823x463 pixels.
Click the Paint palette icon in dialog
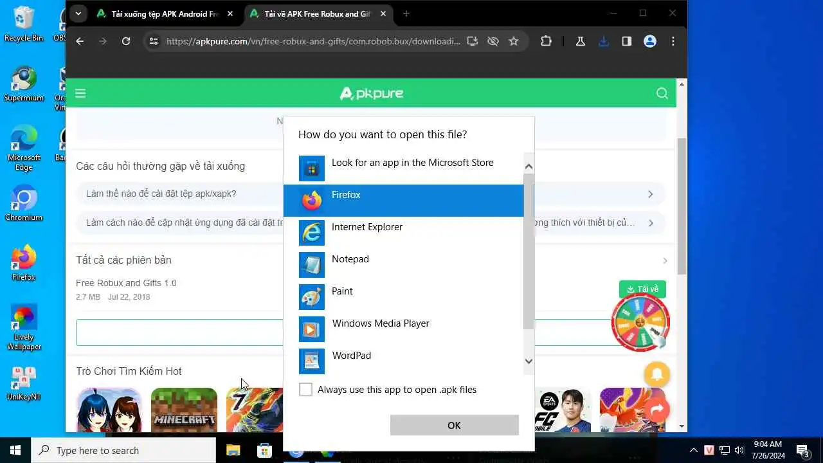312,297
